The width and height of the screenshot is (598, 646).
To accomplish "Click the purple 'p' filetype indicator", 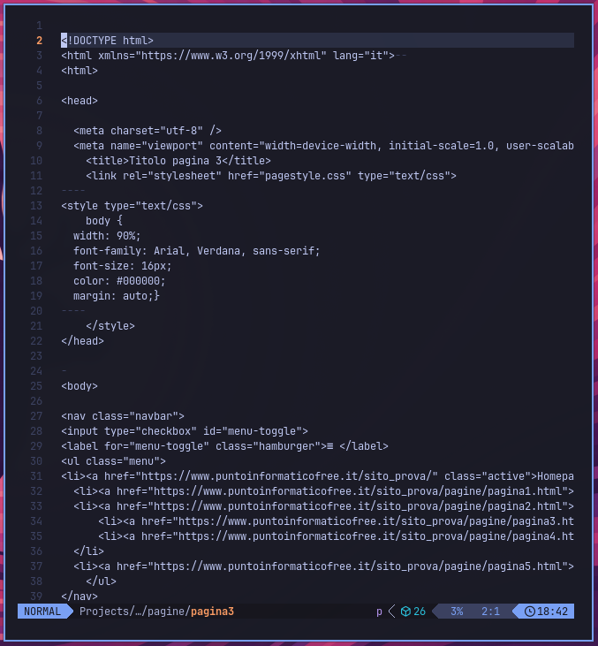I will (379, 612).
